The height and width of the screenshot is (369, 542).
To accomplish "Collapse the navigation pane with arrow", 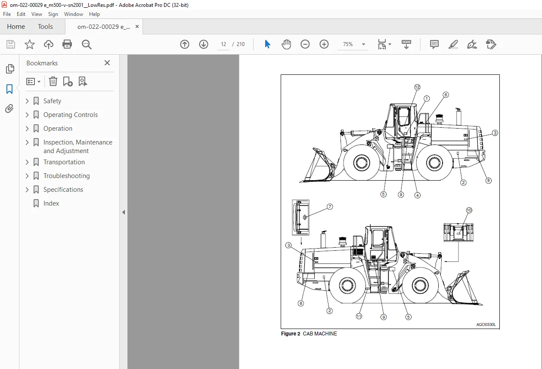I will [x=124, y=212].
